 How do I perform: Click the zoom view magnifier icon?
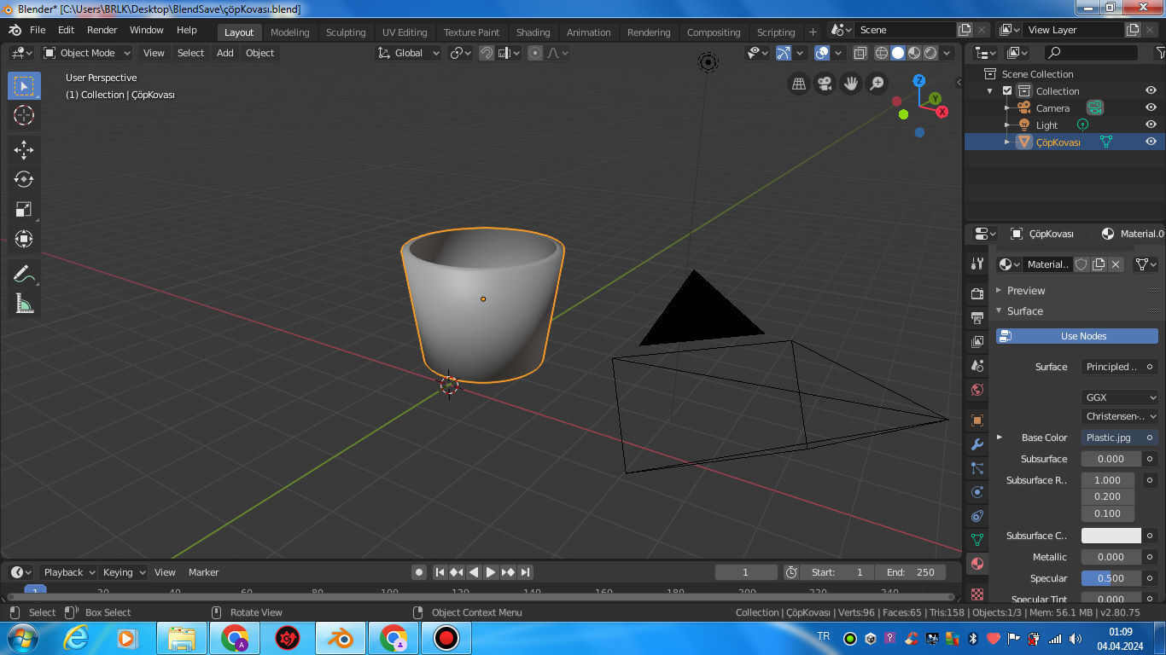coord(877,84)
